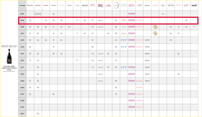The width and height of the screenshot is (202, 117).
Task: Click blue Vitae icons in 2016 row
Action: (x=124, y=40)
